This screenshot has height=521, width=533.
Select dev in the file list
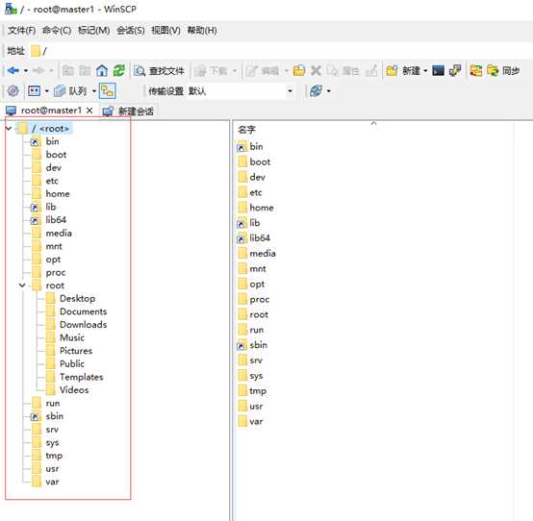(257, 177)
